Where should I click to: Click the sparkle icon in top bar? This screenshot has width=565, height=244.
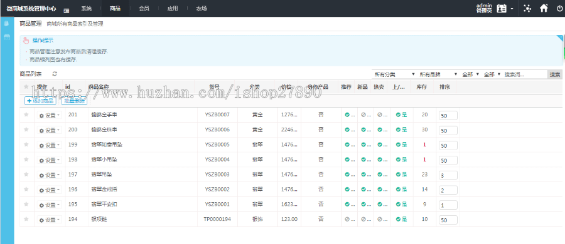pyautogui.click(x=527, y=8)
